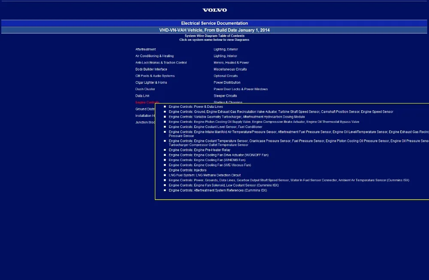
Task: Select CB Posts & Audio Systems
Action: 155,76
